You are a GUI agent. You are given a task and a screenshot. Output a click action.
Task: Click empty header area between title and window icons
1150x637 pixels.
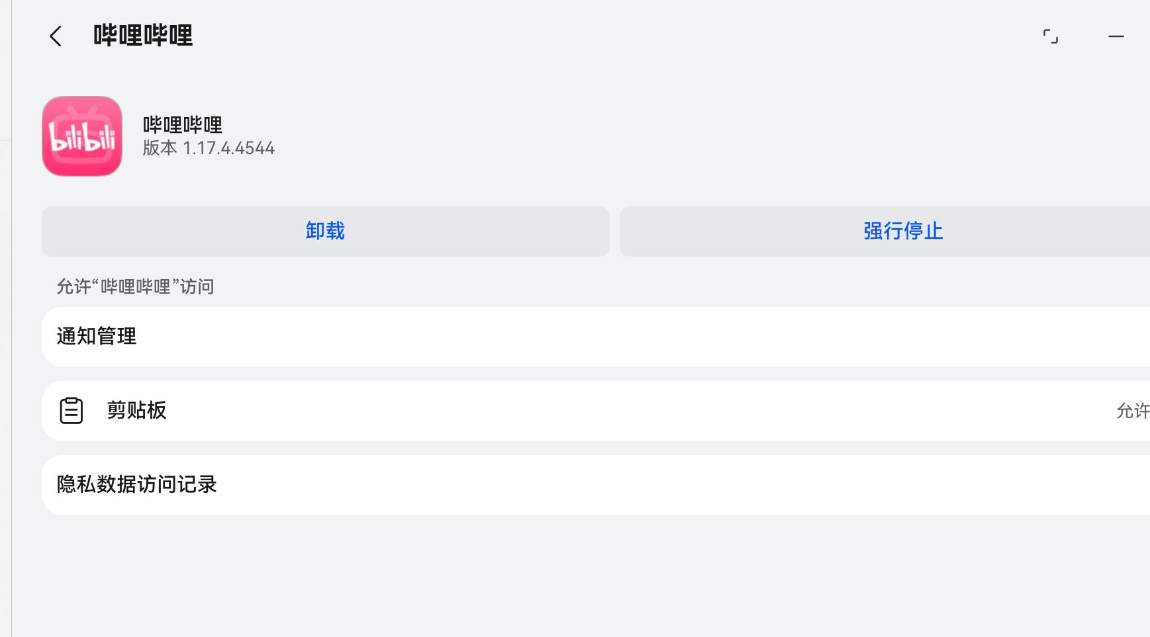(x=596, y=36)
